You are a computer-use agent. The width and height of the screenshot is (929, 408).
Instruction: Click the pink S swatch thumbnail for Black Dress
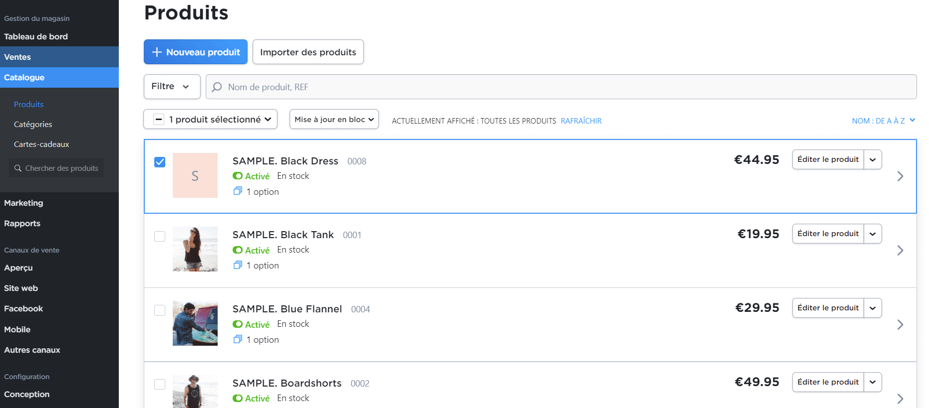tap(195, 175)
